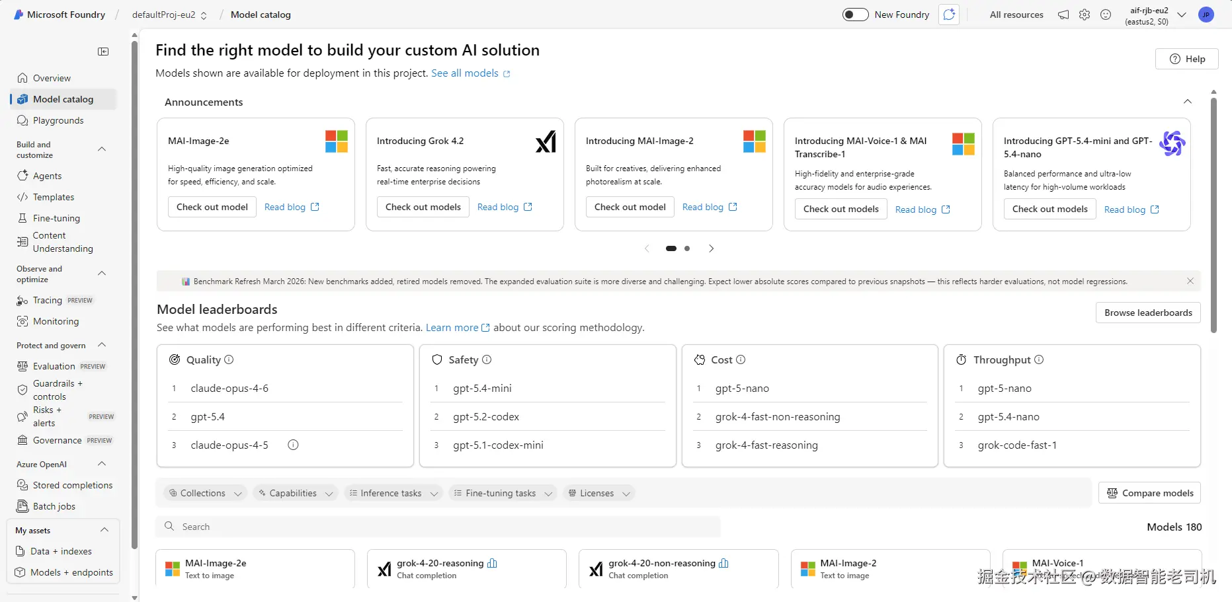The width and height of the screenshot is (1232, 602).
Task: Open the announcements megaphone icon
Action: 1063,15
